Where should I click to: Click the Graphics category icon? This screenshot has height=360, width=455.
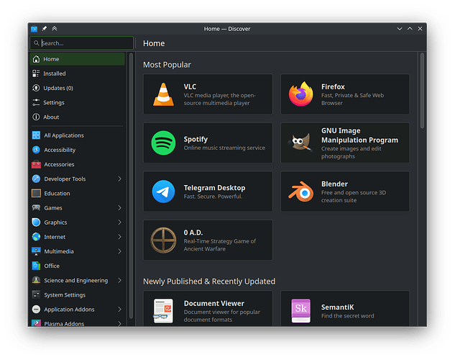[x=36, y=222]
